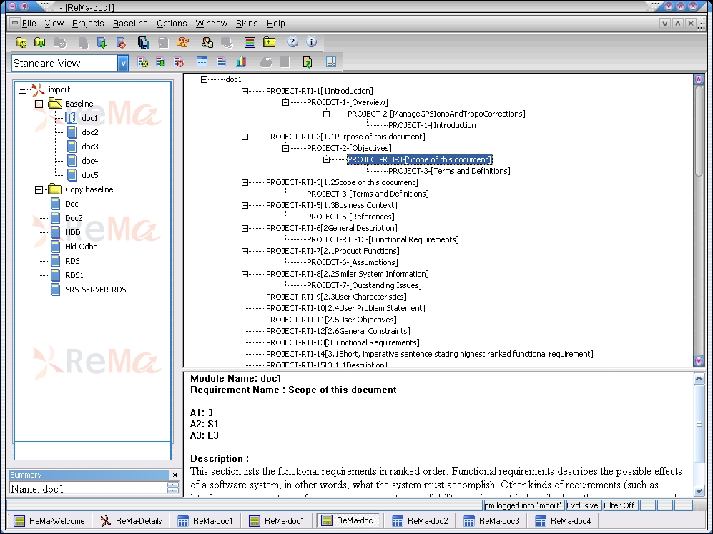Switch to the ReMa-doc2 tab
Screen dimensions: 713x534
420,521
